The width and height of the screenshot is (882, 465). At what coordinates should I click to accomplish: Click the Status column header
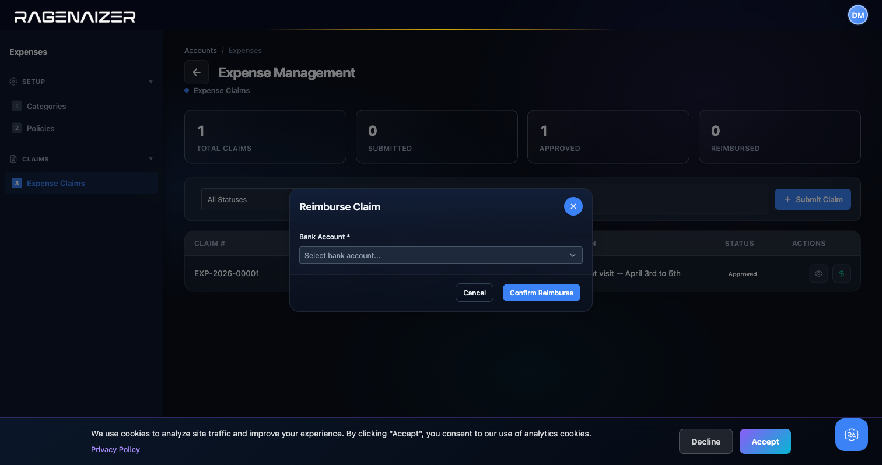pos(740,244)
